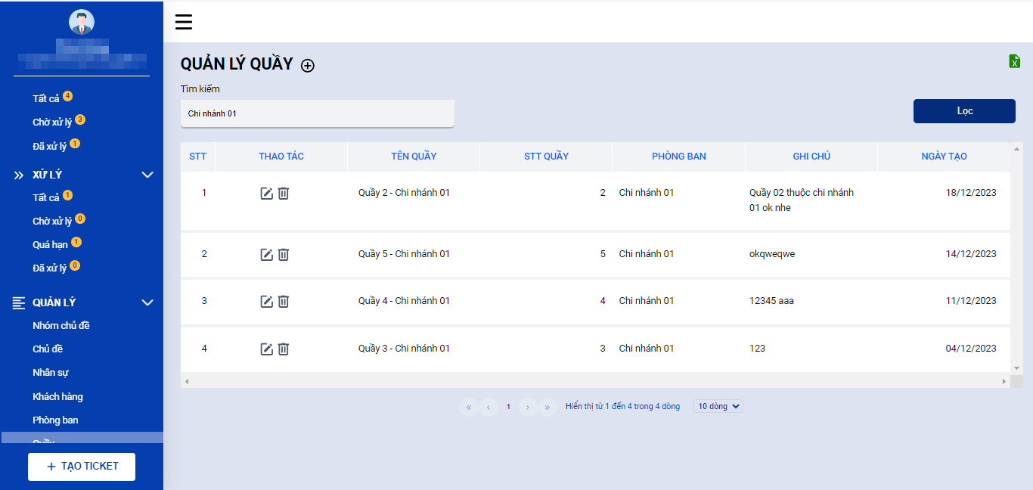Edit Quầy 4 - Chi nhánh 01 row
1033x490 pixels.
(266, 302)
